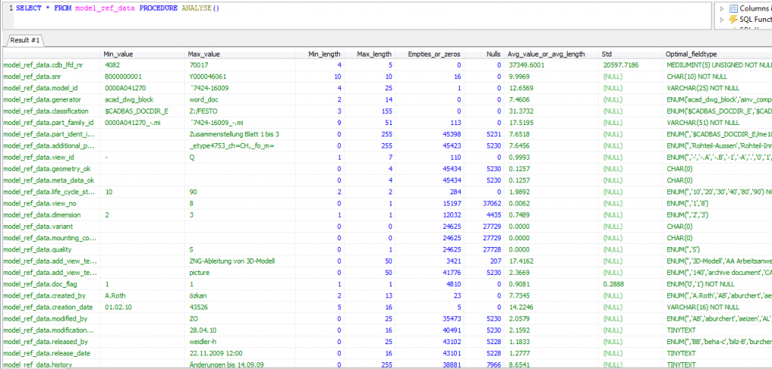Switch to the Result #1 tab
This screenshot has width=772, height=369.
[25, 39]
